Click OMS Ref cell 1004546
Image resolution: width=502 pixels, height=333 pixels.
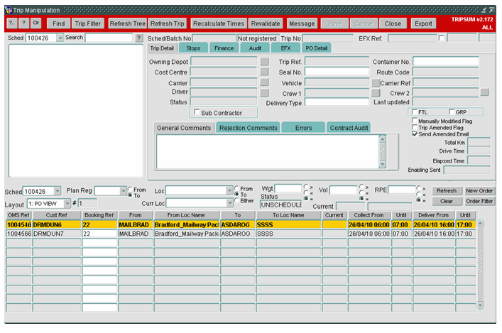[x=19, y=225]
